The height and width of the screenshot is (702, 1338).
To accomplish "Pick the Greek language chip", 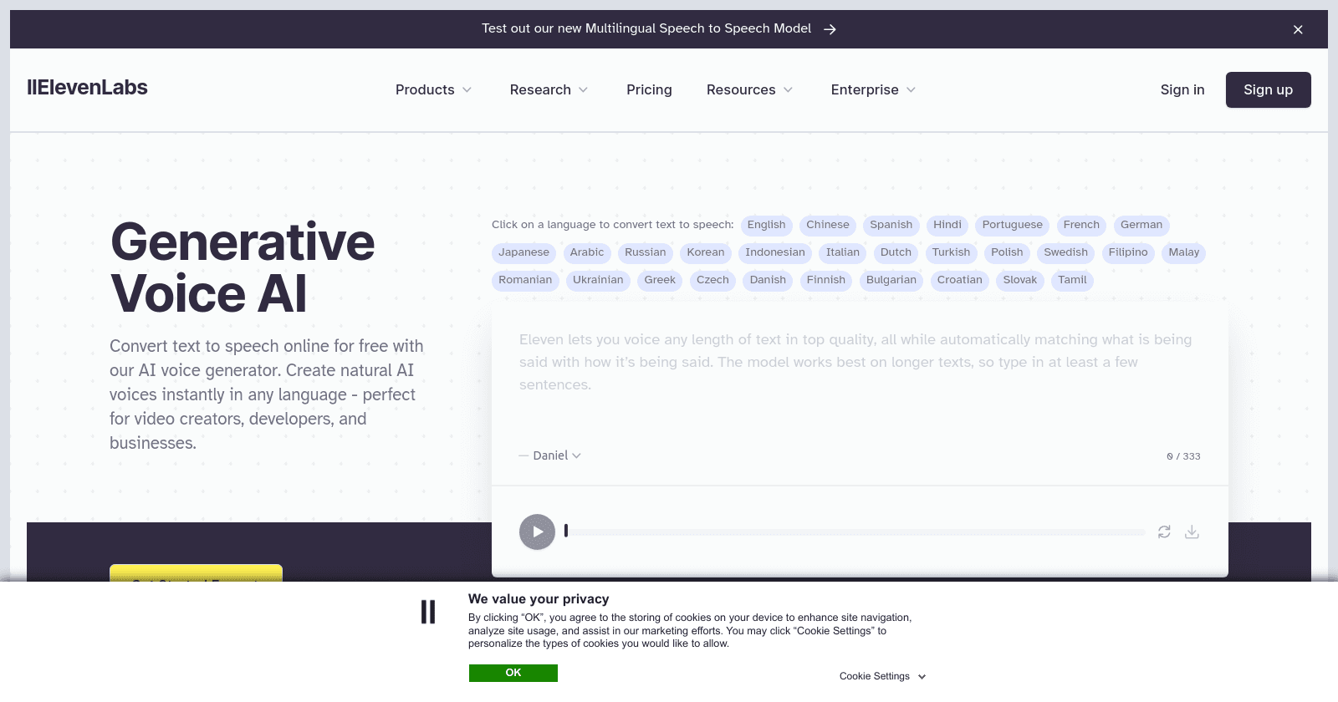I will coord(660,280).
